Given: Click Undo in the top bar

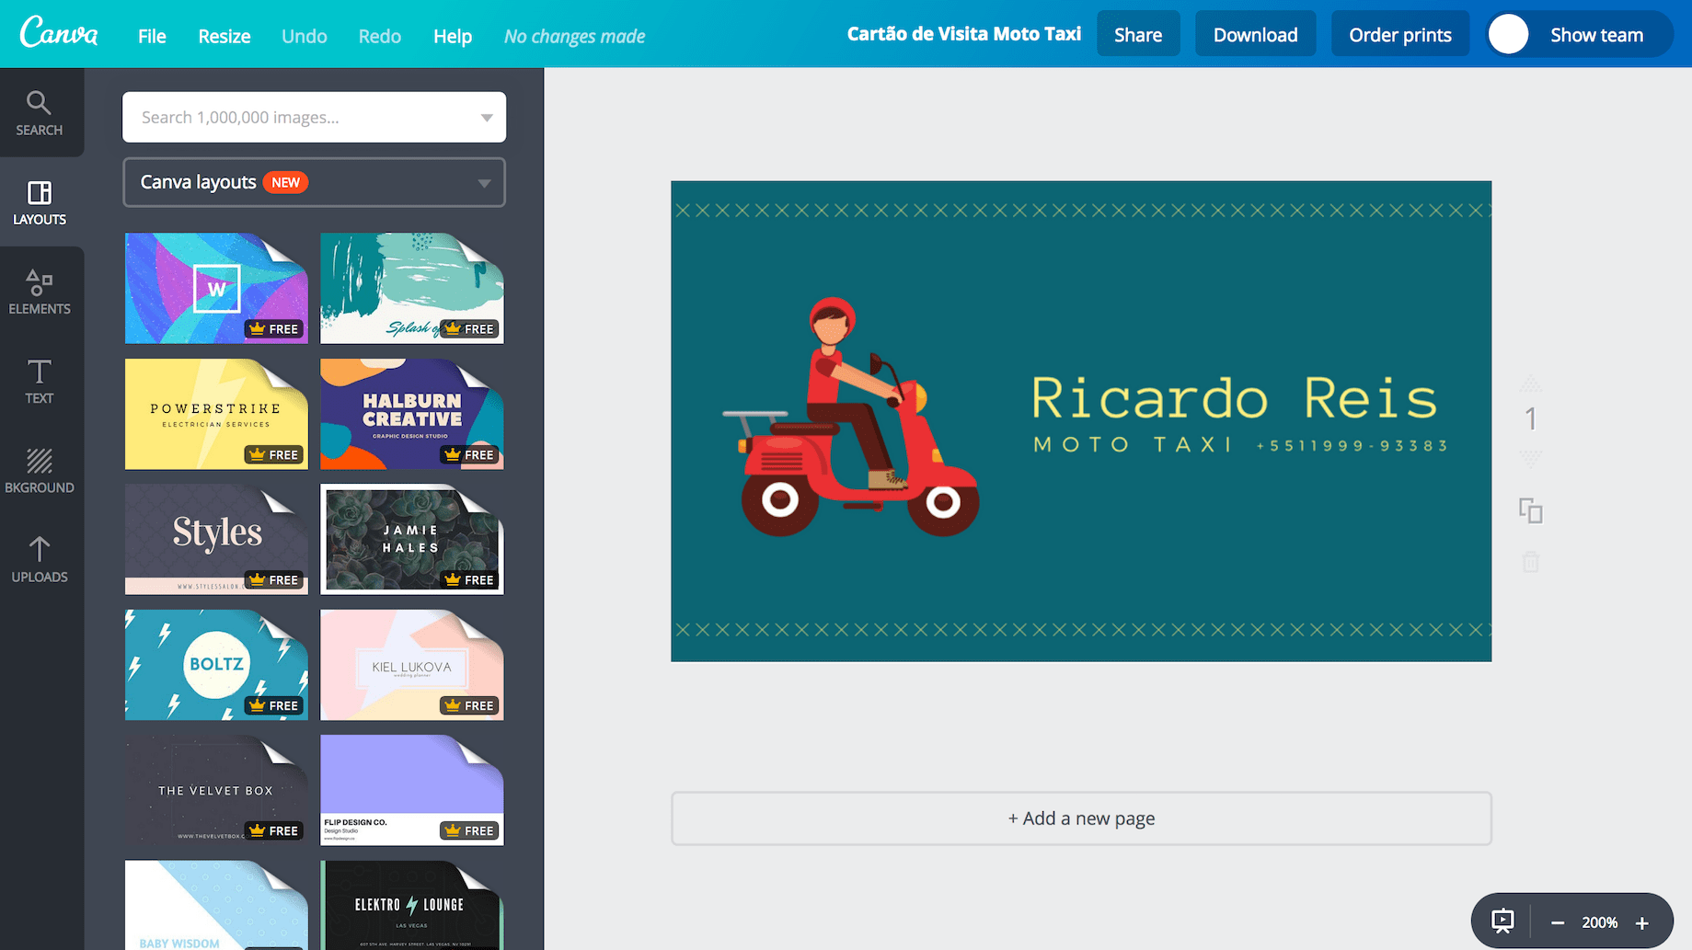Looking at the screenshot, I should tap(305, 36).
